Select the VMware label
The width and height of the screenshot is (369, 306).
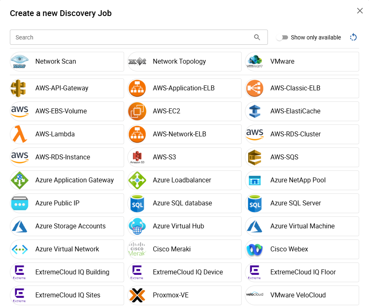pyautogui.click(x=282, y=61)
